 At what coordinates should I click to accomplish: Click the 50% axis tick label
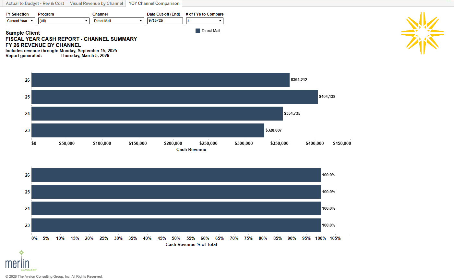[x=176, y=239]
